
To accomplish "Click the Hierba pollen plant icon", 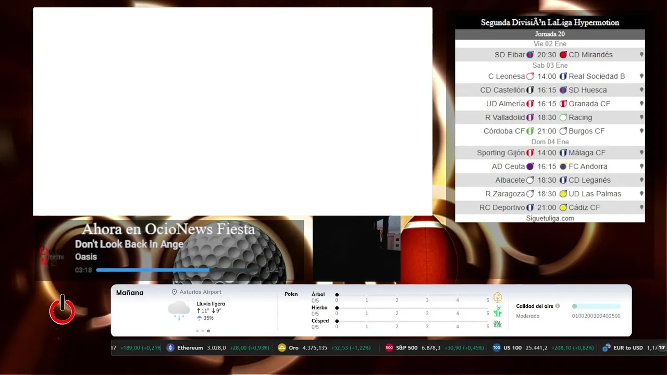I will [x=498, y=311].
